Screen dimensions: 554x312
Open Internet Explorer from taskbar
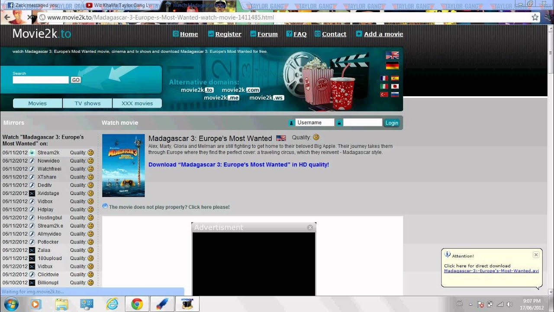112,304
